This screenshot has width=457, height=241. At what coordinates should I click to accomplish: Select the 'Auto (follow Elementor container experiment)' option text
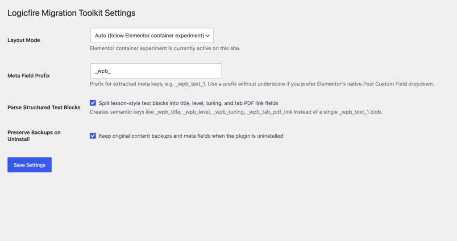(149, 36)
